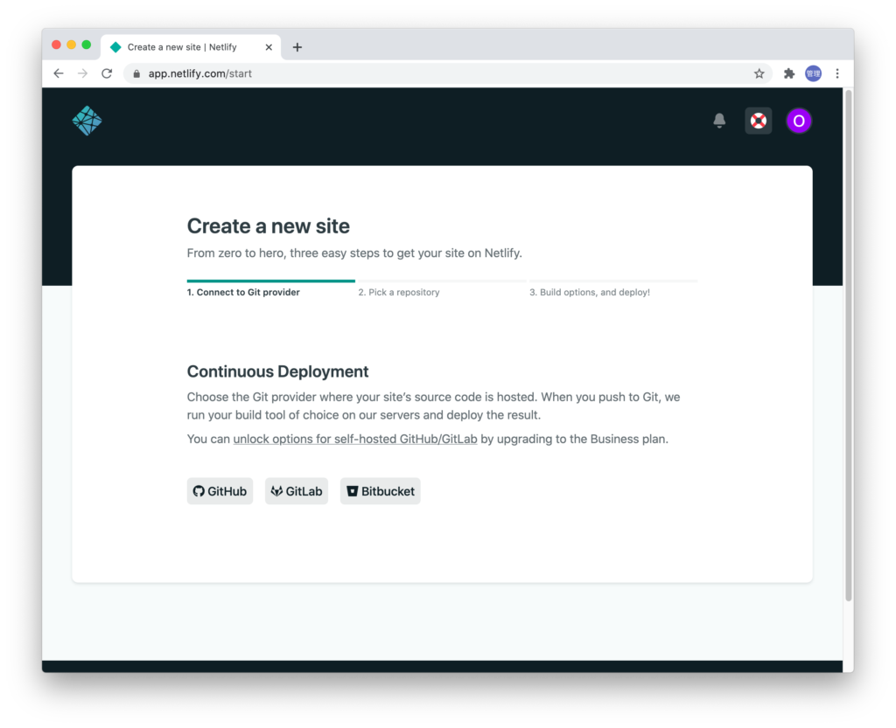Toggle the bookmark star for this page
This screenshot has height=728, width=896.
[759, 73]
